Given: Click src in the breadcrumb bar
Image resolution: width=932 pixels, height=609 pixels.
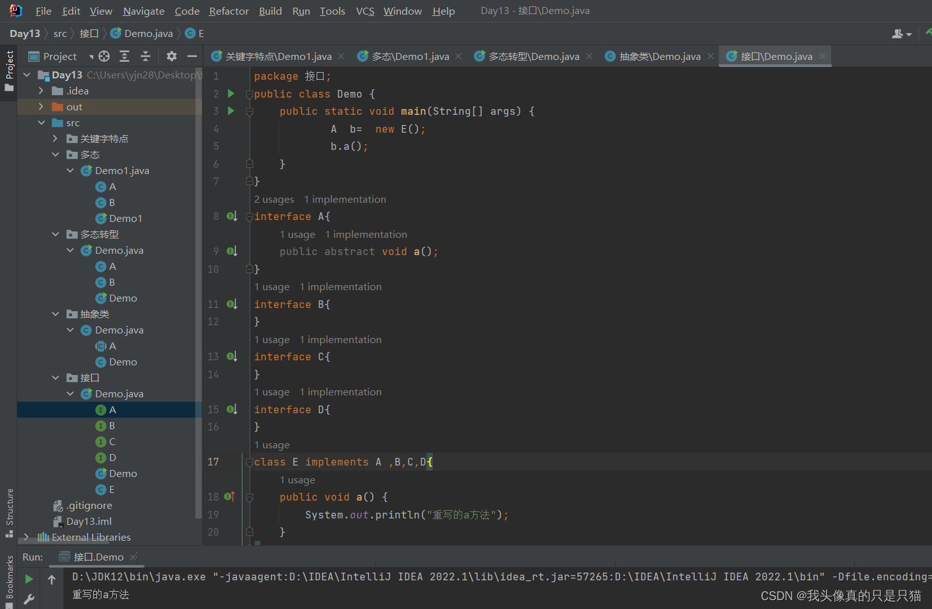Looking at the screenshot, I should pos(60,34).
